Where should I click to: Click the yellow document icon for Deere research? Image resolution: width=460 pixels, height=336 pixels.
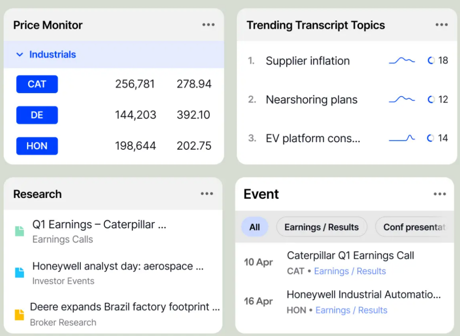point(19,314)
